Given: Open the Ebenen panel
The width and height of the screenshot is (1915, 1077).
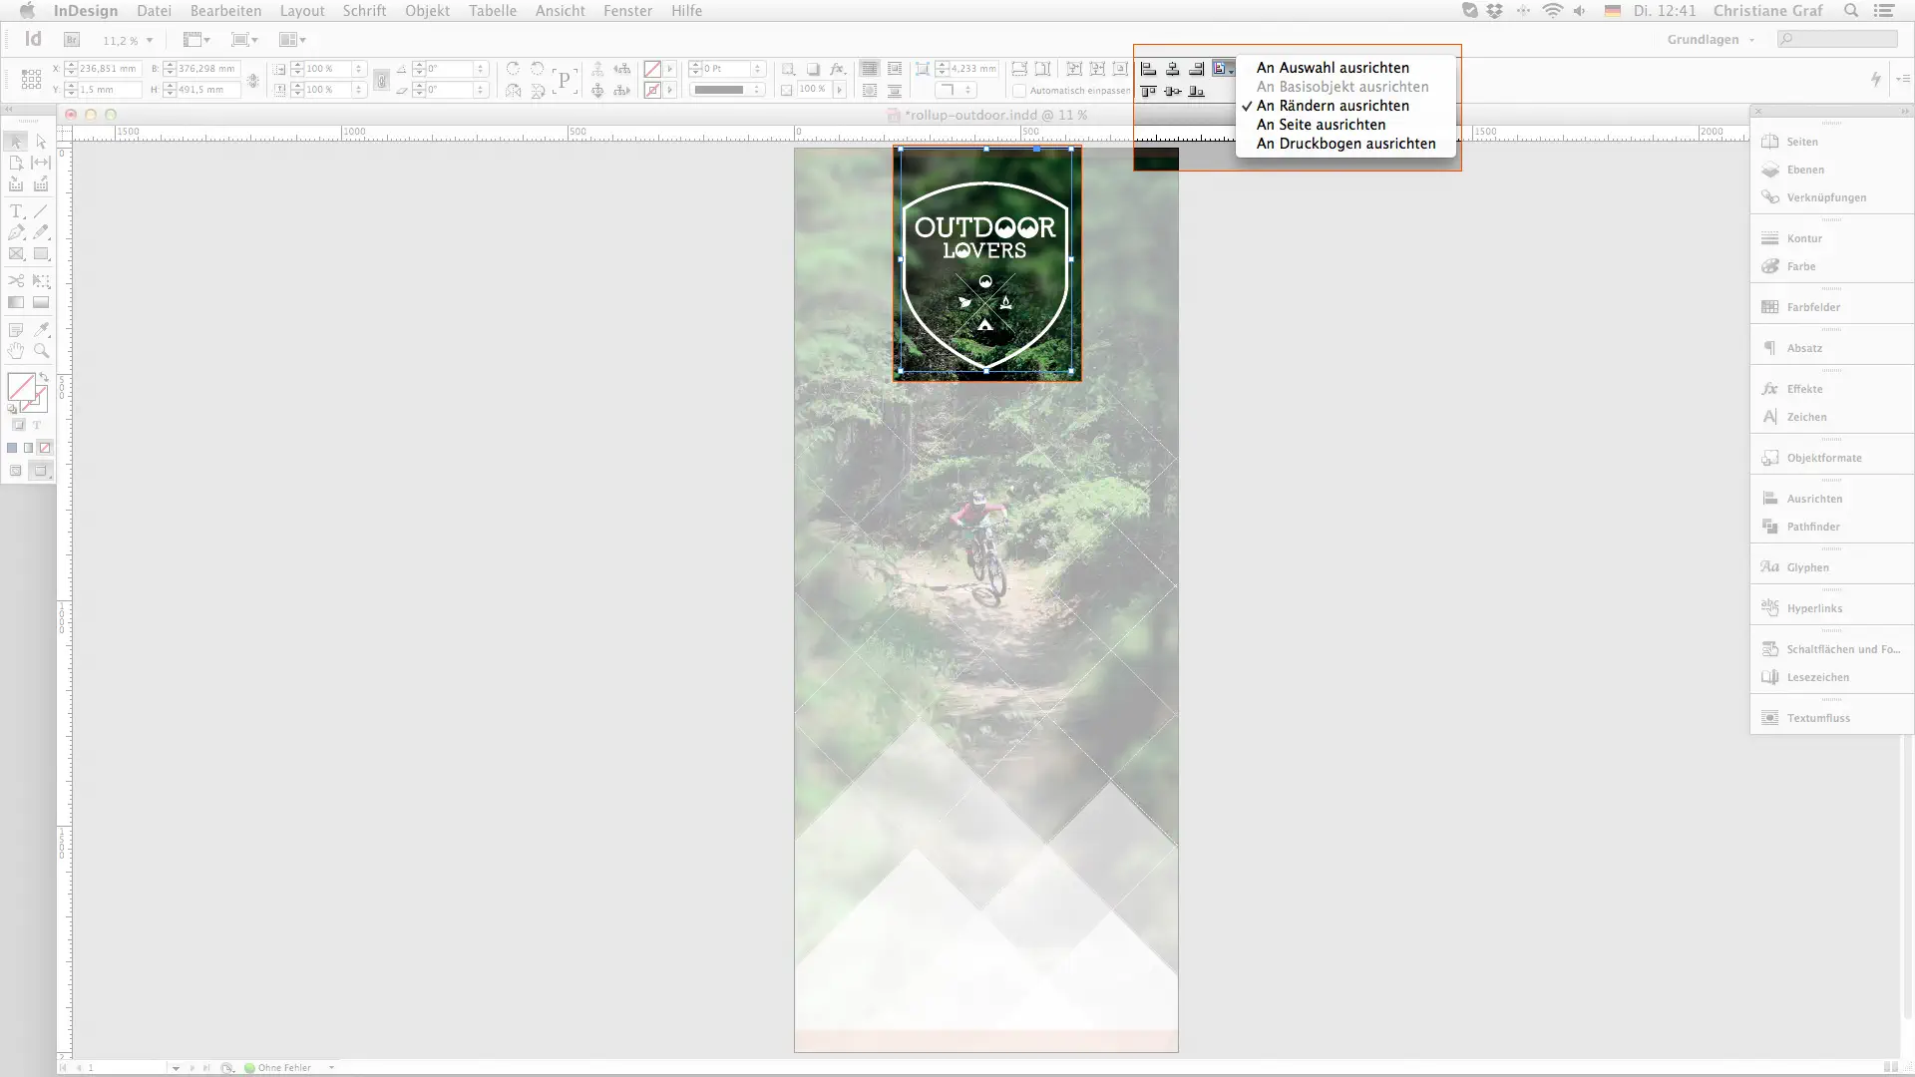Looking at the screenshot, I should tap(1805, 170).
